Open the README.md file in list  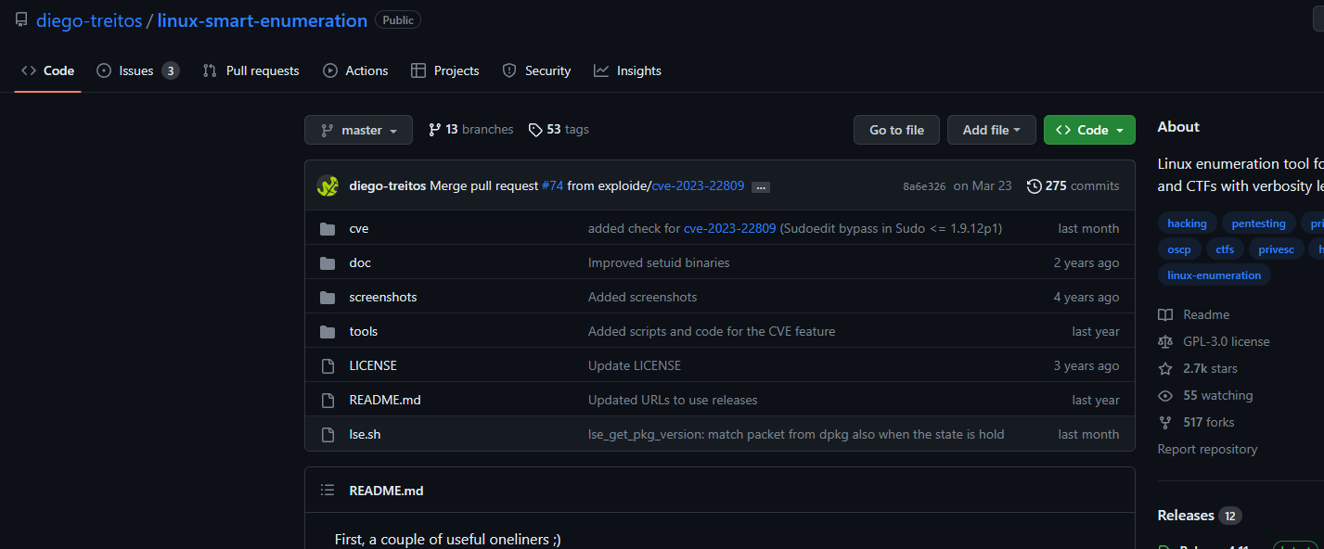point(385,400)
